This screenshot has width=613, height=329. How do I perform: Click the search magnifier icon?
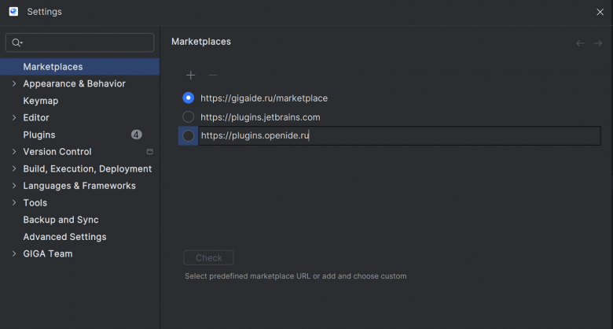tap(17, 43)
